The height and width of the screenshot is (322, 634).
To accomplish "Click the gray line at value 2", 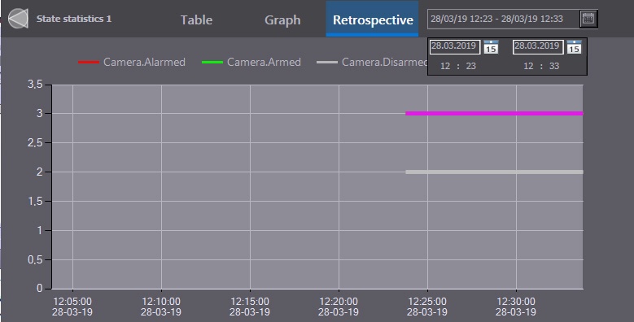I will point(494,172).
